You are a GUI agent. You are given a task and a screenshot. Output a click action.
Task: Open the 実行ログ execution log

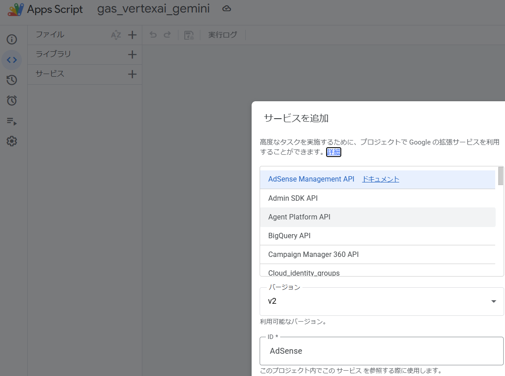click(x=223, y=35)
